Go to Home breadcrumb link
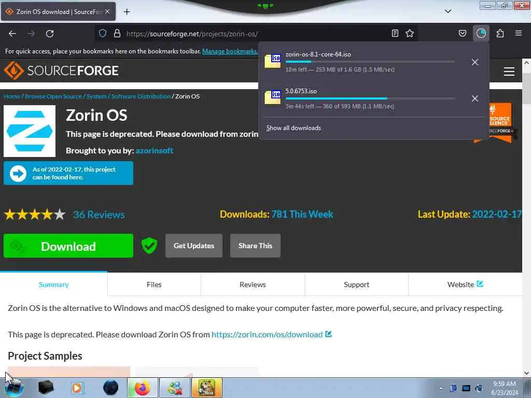This screenshot has width=531, height=398. coord(12,96)
